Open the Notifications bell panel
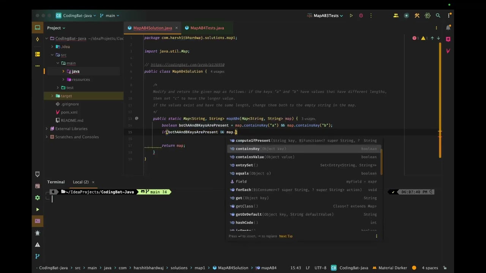 (x=448, y=28)
